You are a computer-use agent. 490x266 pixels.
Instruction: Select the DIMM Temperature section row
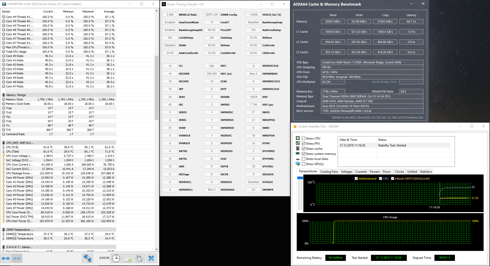click(x=58, y=230)
